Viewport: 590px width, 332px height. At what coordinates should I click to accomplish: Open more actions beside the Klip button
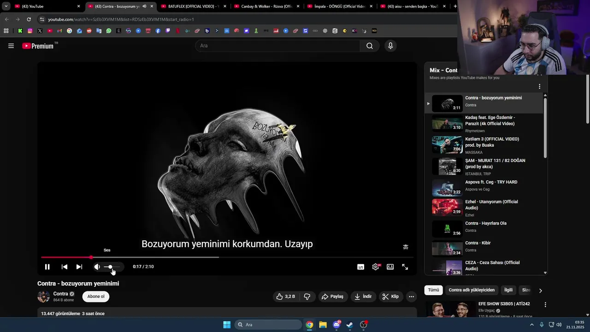412,296
